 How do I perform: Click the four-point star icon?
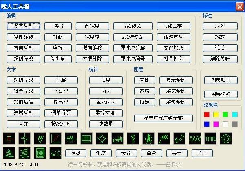[102, 139]
